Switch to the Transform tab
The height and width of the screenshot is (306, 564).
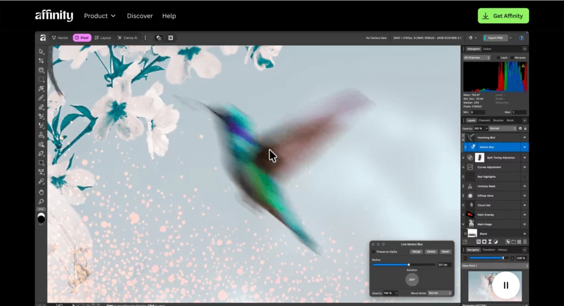pos(489,250)
